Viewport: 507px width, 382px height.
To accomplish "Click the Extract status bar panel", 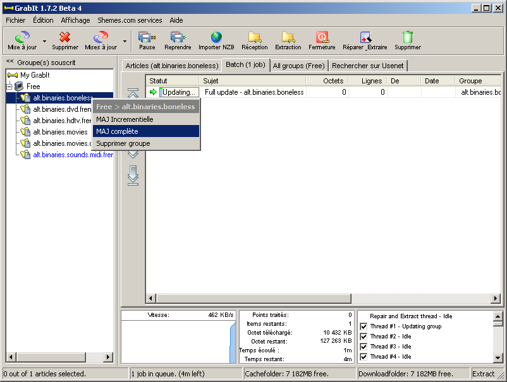I will (484, 374).
